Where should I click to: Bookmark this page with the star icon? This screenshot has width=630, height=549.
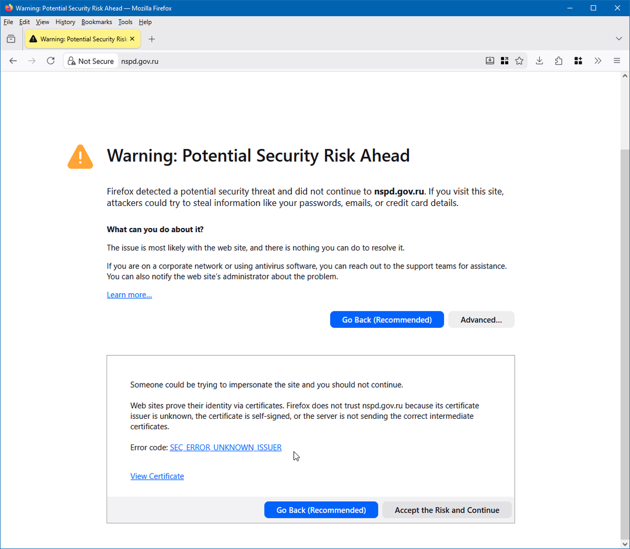click(519, 60)
